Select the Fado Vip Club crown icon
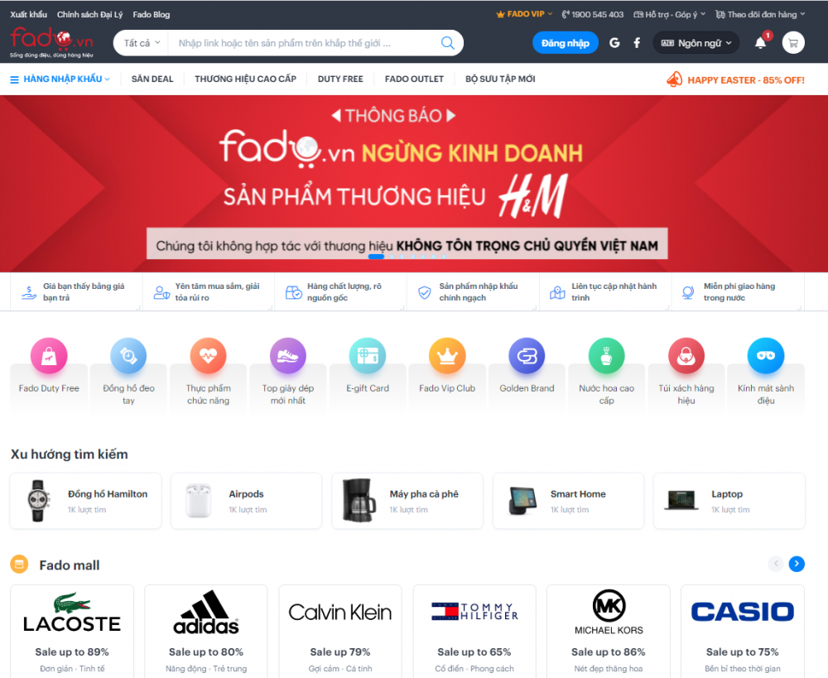828x678 pixels. point(446,353)
